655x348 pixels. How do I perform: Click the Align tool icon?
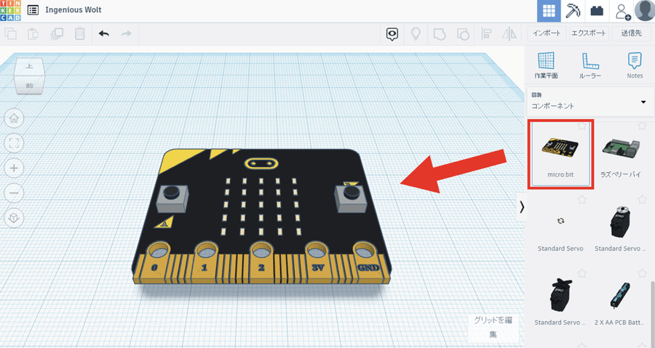point(486,33)
